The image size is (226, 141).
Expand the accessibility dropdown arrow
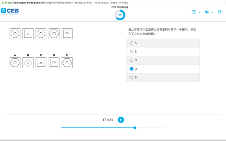pyautogui.click(x=212, y=12)
